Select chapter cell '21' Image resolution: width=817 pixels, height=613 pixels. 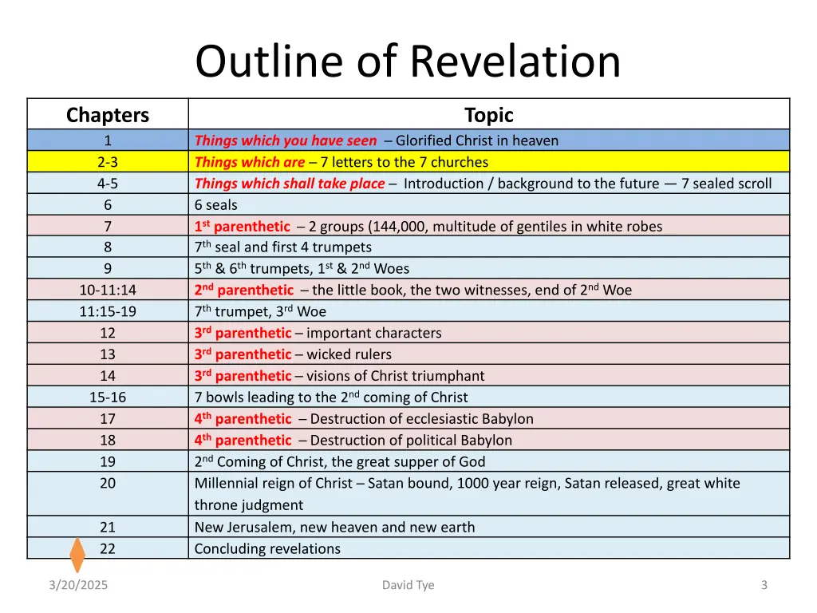click(x=108, y=527)
